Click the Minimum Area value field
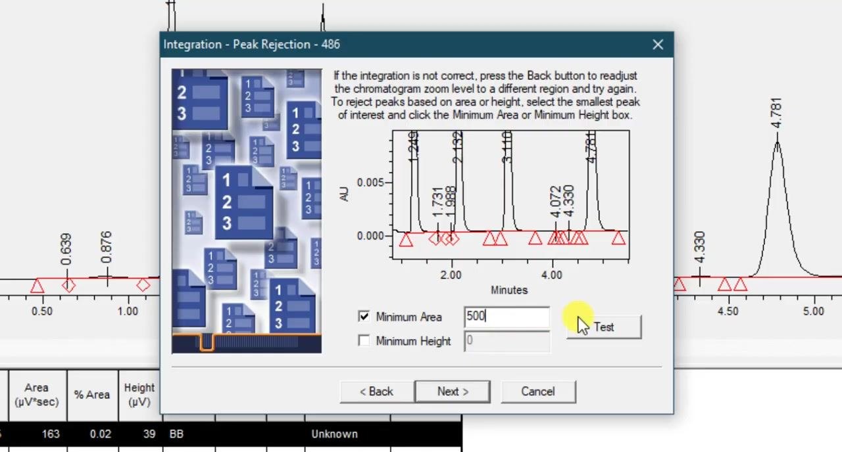 click(x=507, y=317)
